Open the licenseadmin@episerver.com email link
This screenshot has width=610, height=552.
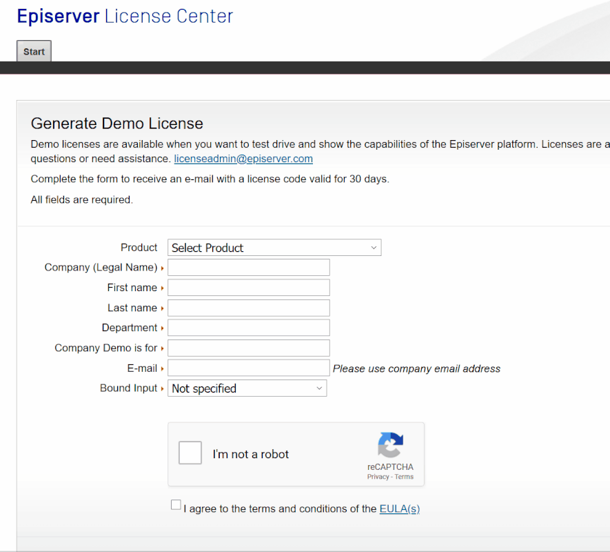click(243, 159)
